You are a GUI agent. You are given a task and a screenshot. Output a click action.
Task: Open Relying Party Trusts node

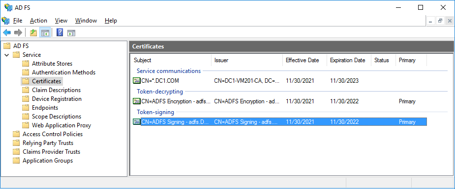point(48,143)
